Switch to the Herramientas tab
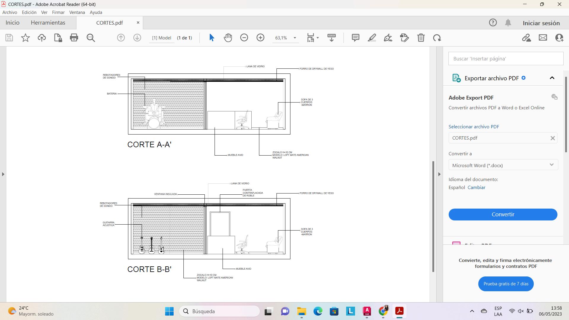This screenshot has width=569, height=320. pyautogui.click(x=48, y=23)
